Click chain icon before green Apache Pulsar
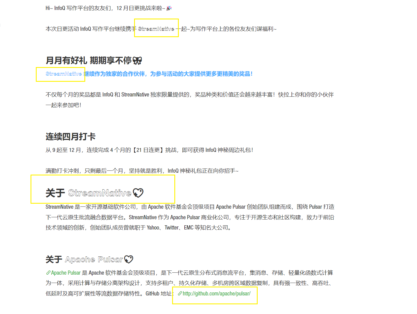 point(48,273)
